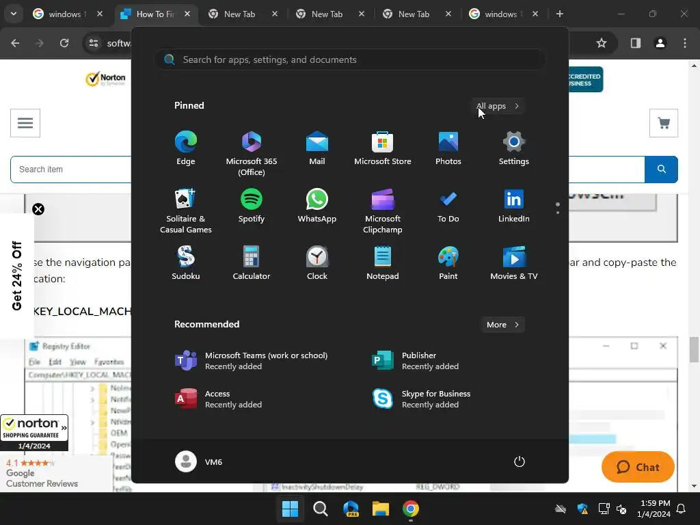Screen dimensions: 700x525
Task: Open WhatsApp from pinned apps
Action: 317,206
